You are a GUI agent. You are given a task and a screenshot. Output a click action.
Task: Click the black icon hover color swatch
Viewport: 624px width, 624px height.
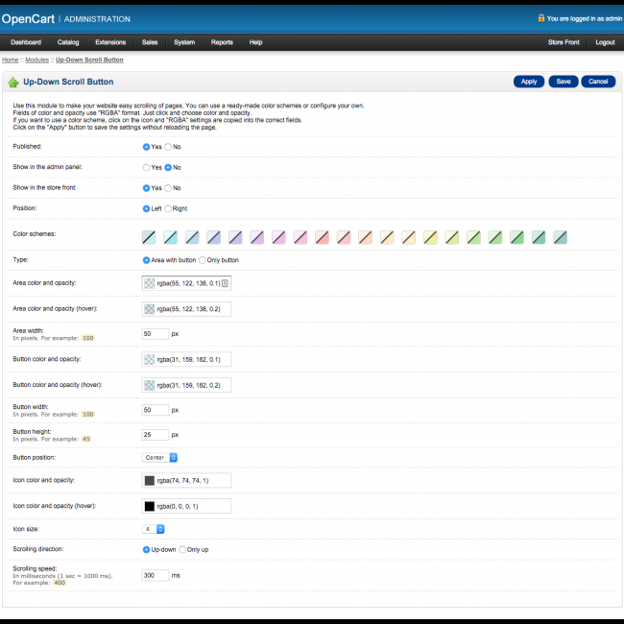[x=149, y=506]
